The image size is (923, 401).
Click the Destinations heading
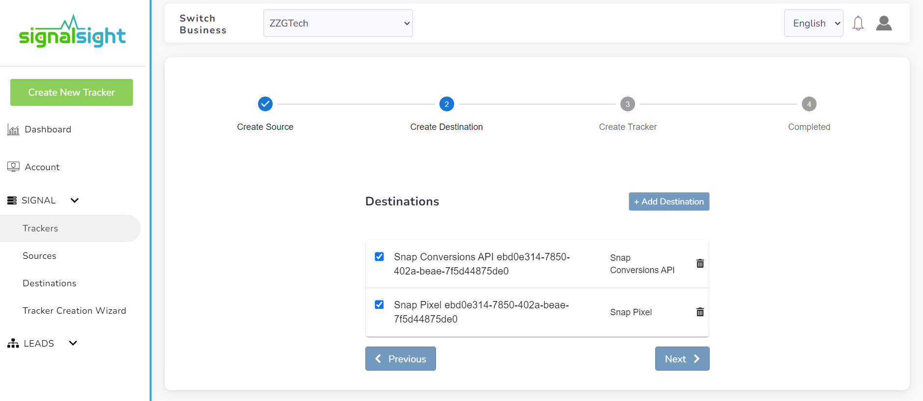tap(402, 201)
